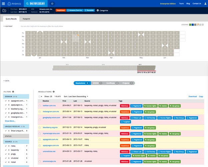Viewport: 208px width, 167px height.
Task: Collapse the Domain filter group
Action: point(16,96)
